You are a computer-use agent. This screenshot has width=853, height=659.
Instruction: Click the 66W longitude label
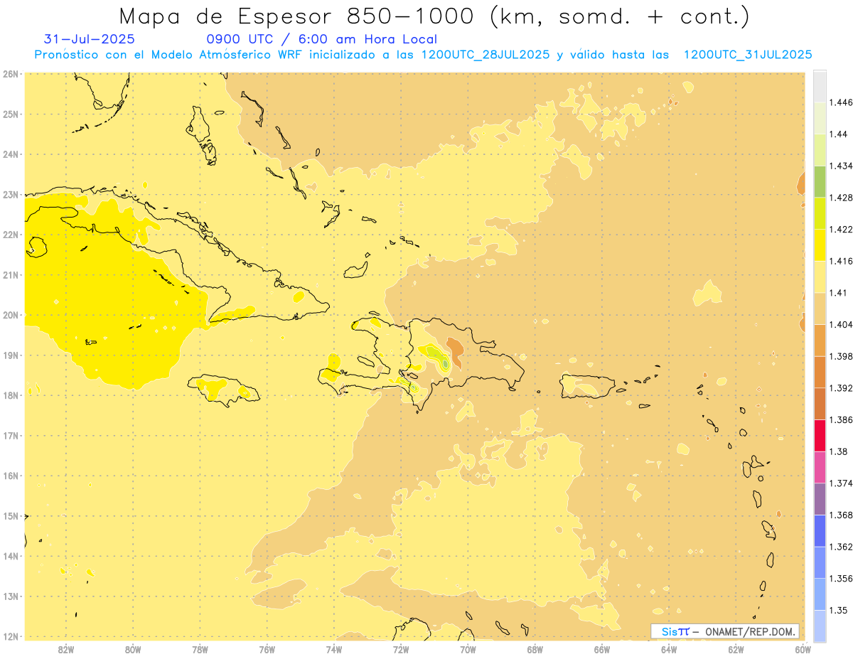602,649
